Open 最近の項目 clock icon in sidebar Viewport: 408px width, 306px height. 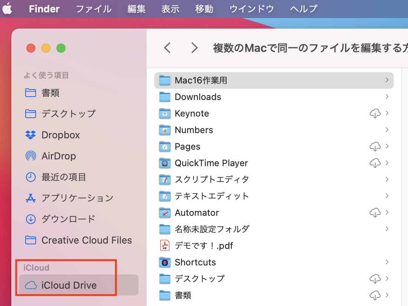[x=30, y=177]
